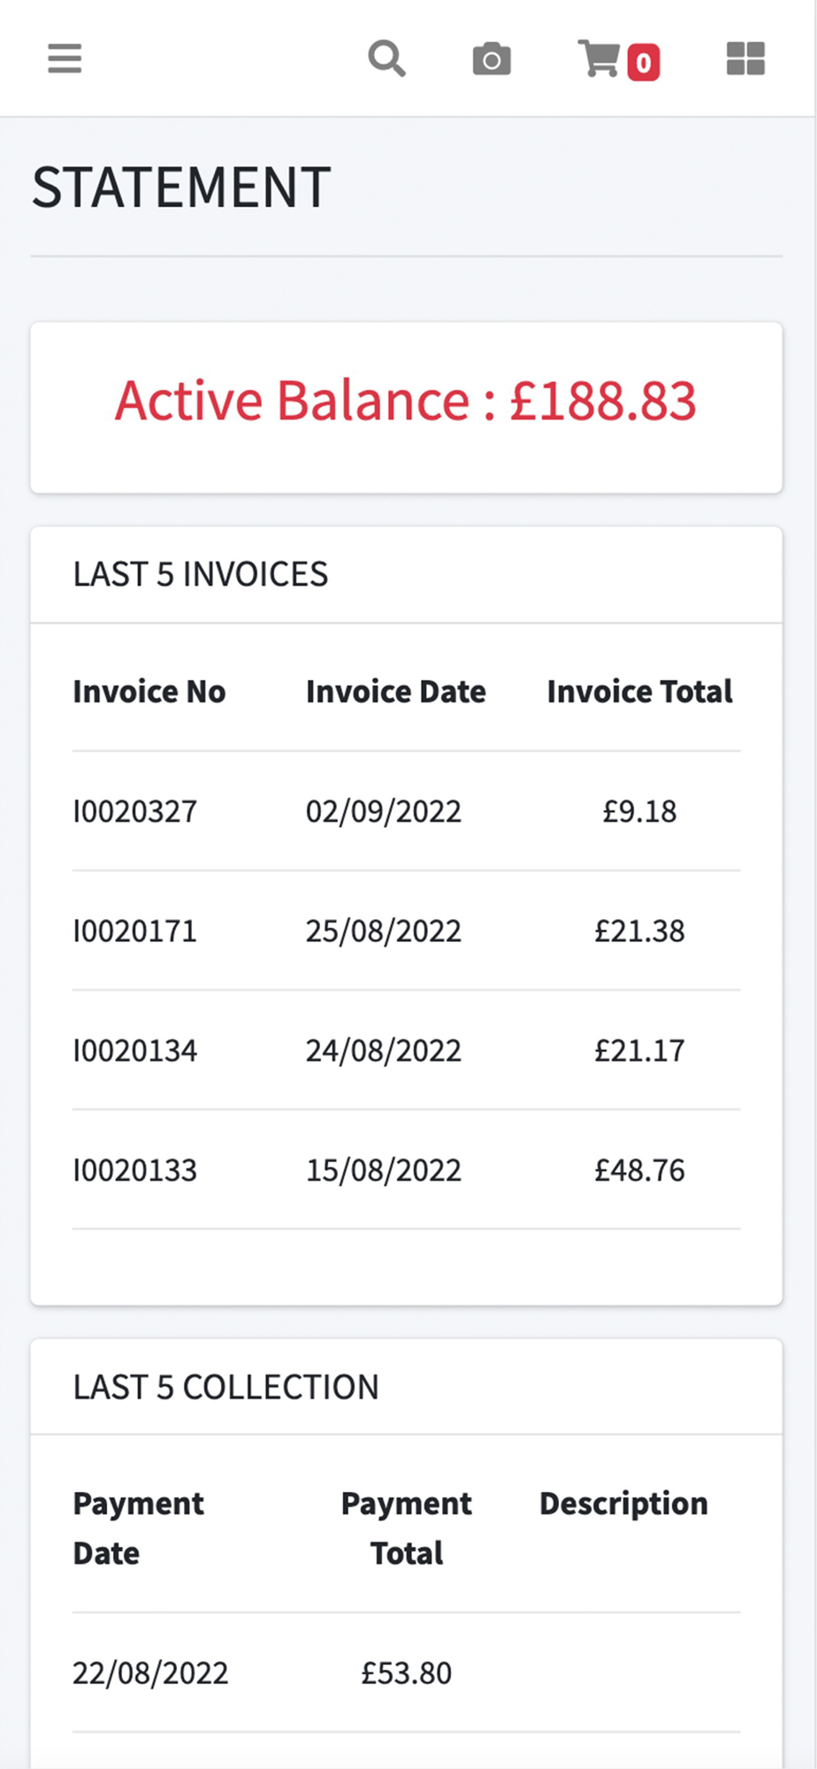Open the shopping cart
This screenshot has width=817, height=1769.
(x=599, y=58)
